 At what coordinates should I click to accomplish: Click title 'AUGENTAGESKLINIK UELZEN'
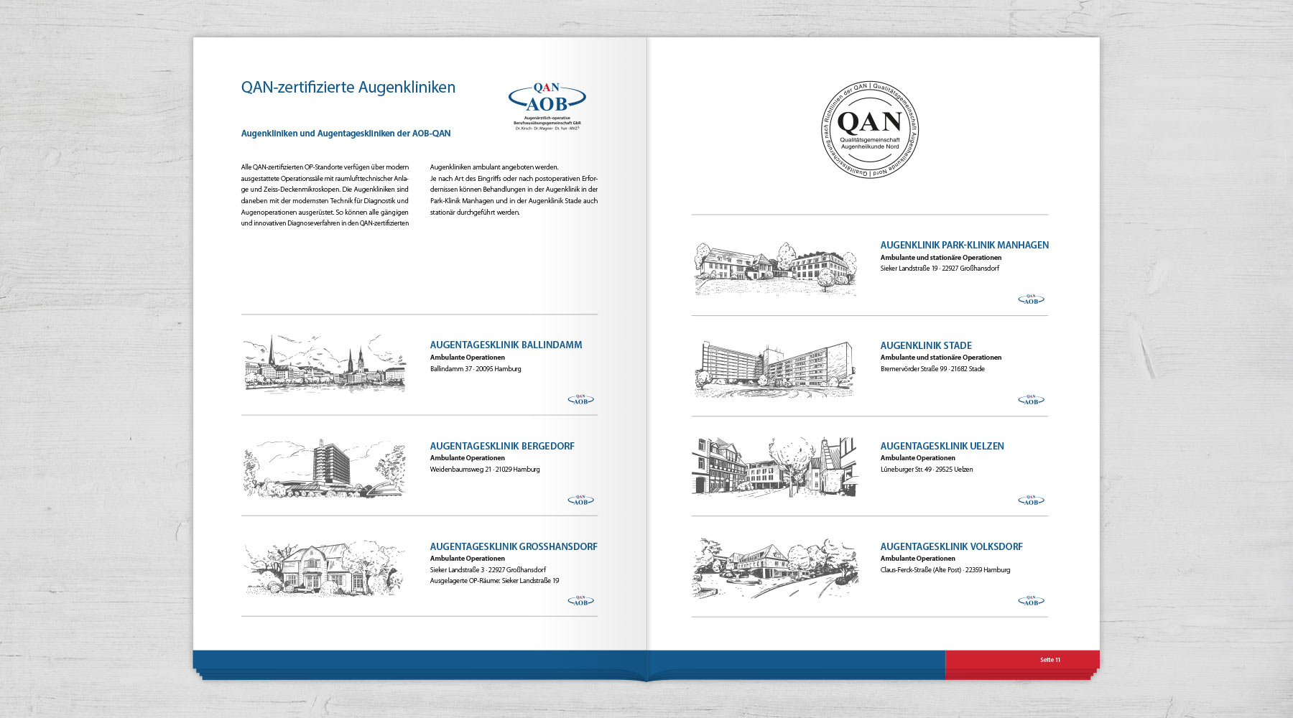pyautogui.click(x=942, y=446)
